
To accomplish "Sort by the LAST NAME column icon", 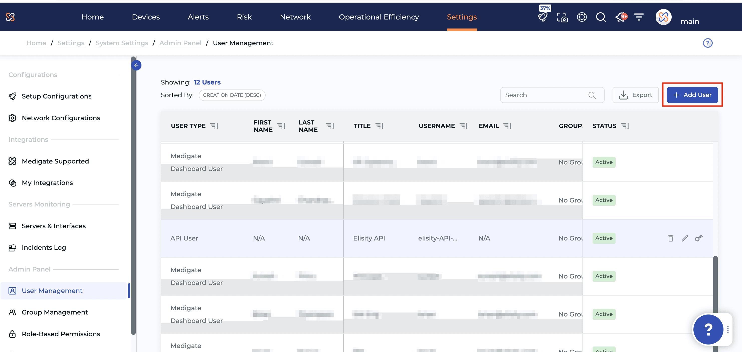I will tap(330, 126).
